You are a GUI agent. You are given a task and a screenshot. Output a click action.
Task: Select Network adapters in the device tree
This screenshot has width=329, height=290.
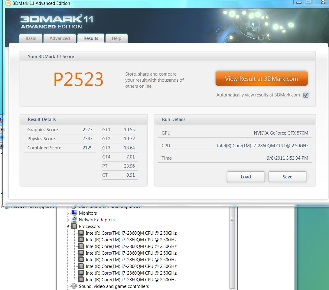tap(97, 220)
